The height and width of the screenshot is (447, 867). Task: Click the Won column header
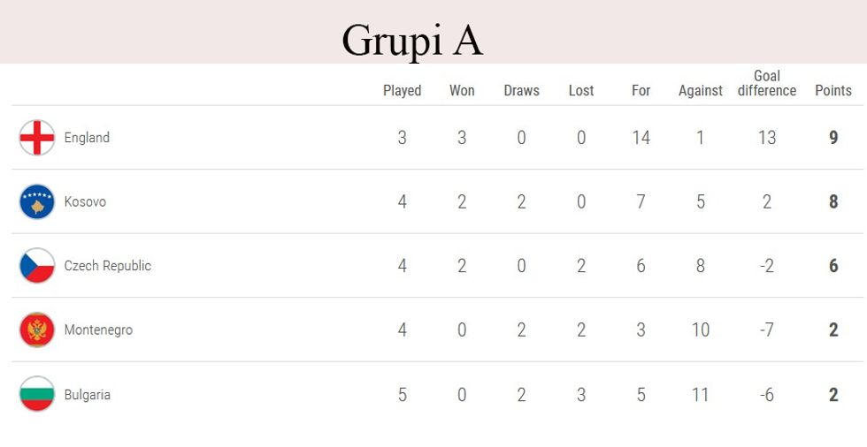462,90
